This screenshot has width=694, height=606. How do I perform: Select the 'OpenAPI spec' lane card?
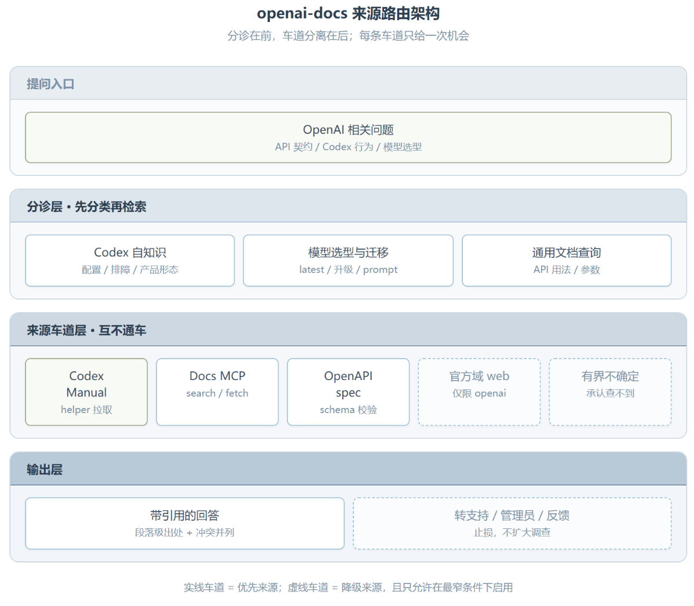(348, 392)
